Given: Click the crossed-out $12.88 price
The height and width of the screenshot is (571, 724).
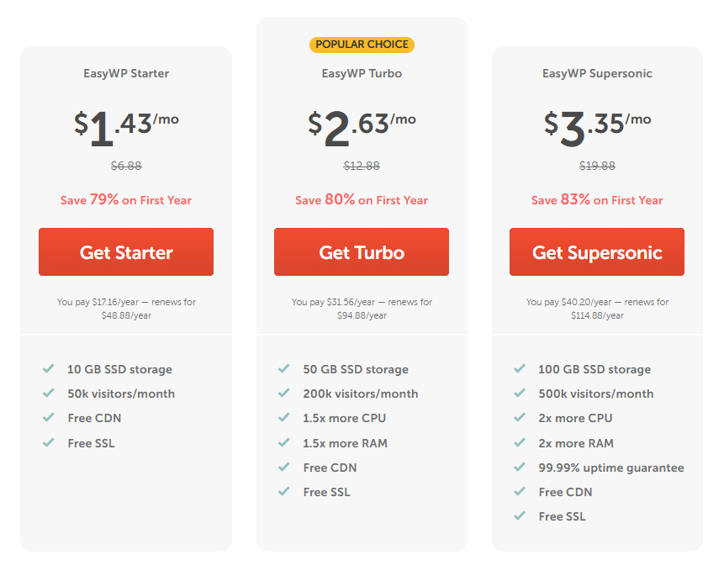Looking at the screenshot, I should pos(362,166).
